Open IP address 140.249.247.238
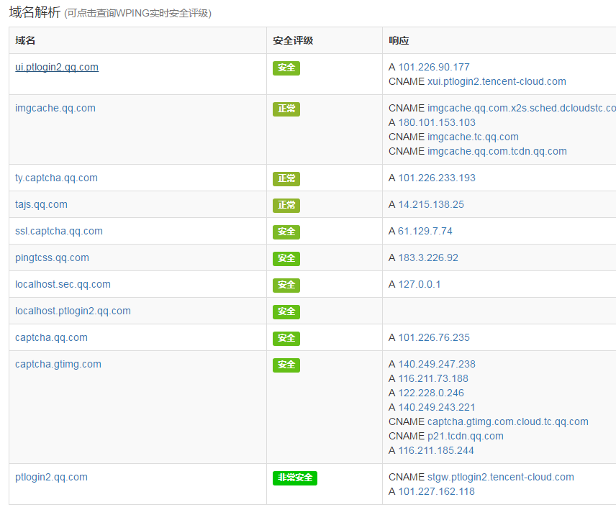This screenshot has height=520, width=616. pyautogui.click(x=437, y=364)
